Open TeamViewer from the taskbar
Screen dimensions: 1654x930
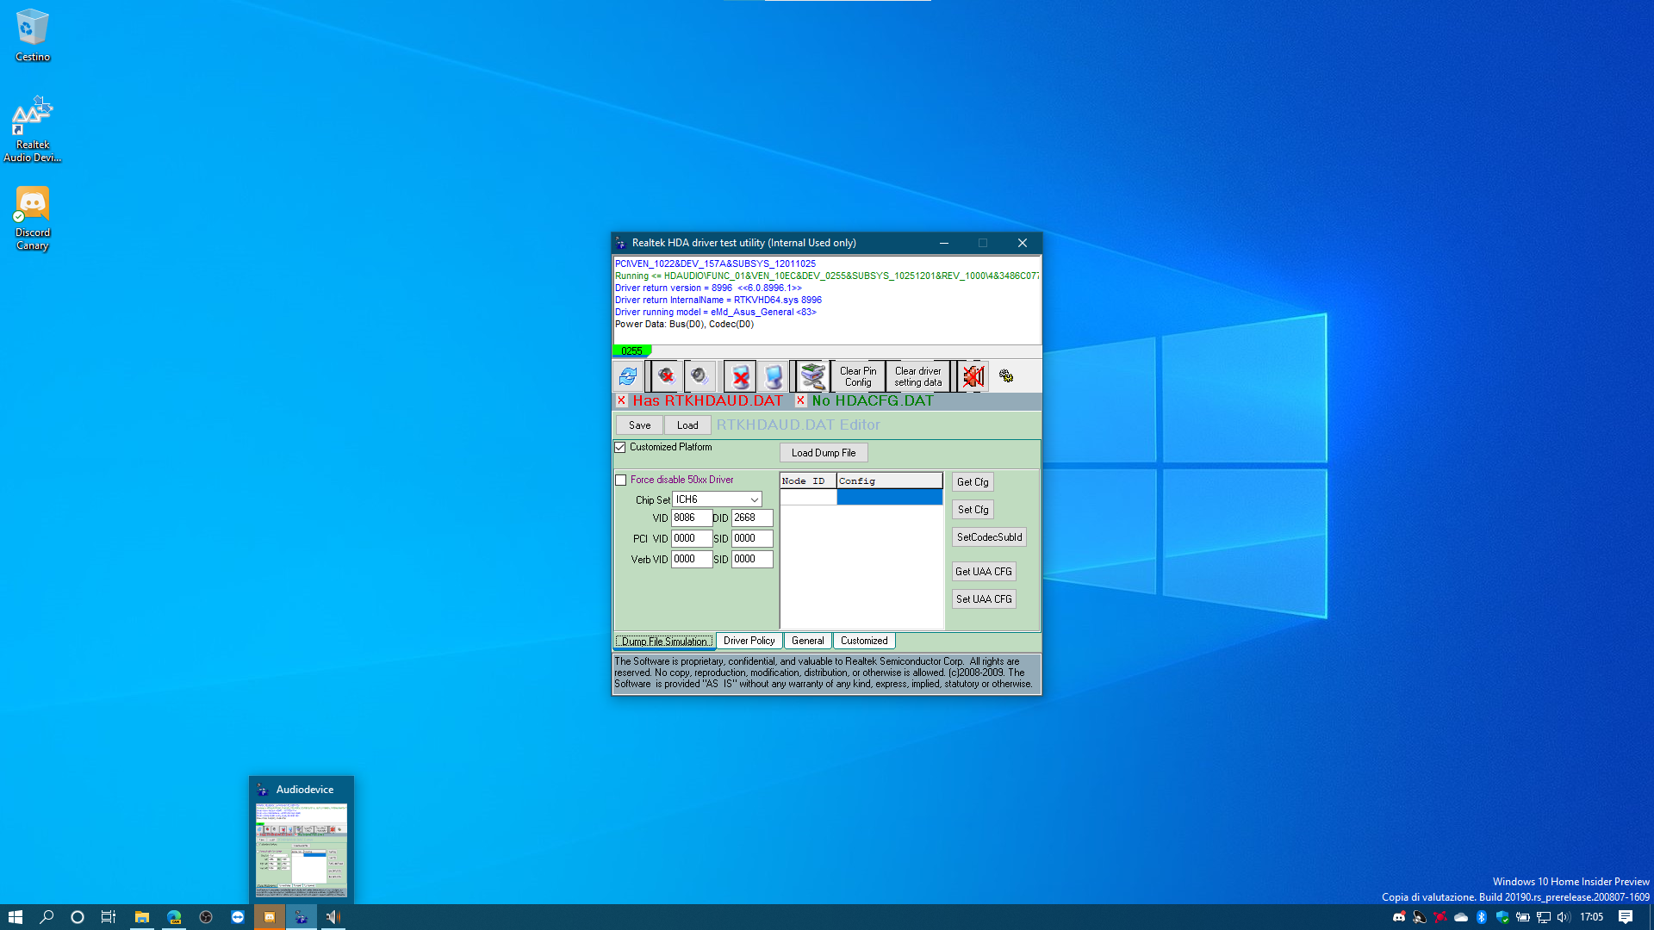pyautogui.click(x=238, y=917)
